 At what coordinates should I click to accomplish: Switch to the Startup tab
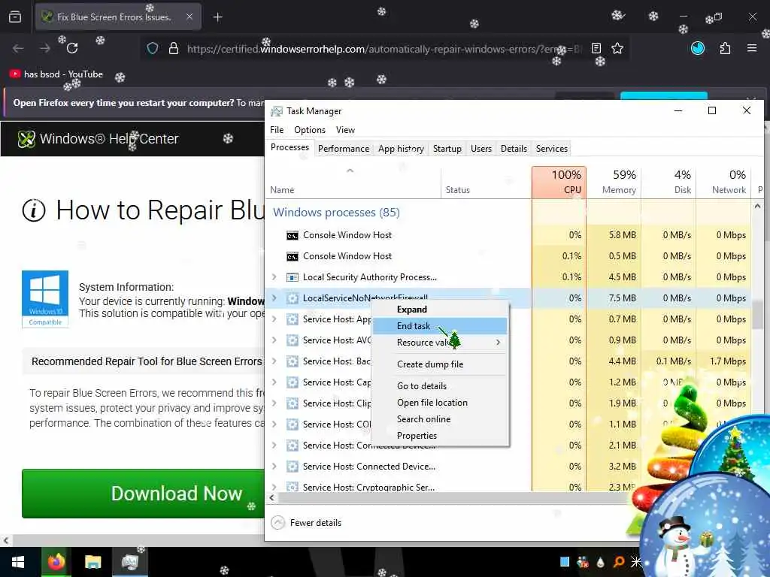pos(447,149)
